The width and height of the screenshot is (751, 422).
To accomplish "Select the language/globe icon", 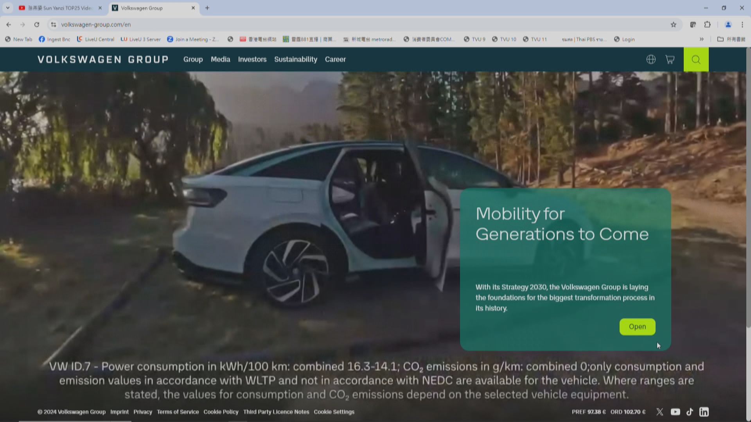I will pos(651,59).
